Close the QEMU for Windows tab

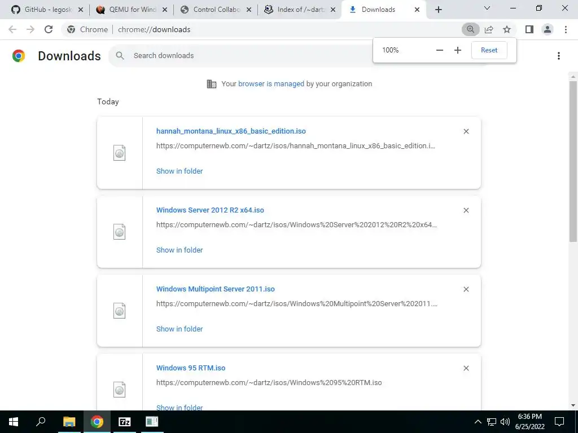165,10
